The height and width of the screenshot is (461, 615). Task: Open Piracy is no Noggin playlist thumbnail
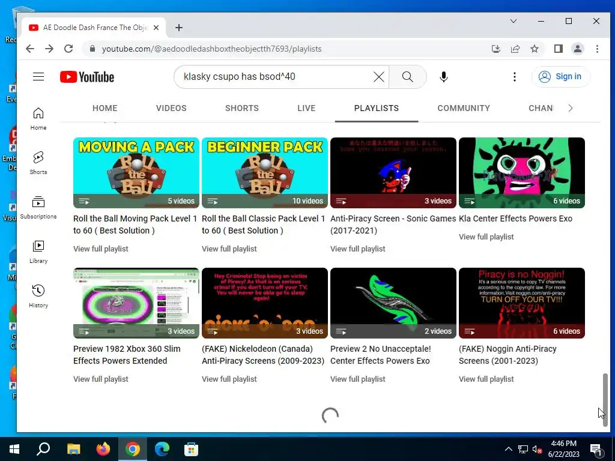[522, 303]
